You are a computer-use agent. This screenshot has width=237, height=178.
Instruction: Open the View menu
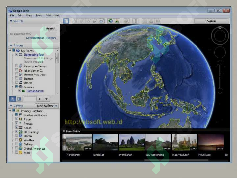coord(29,15)
